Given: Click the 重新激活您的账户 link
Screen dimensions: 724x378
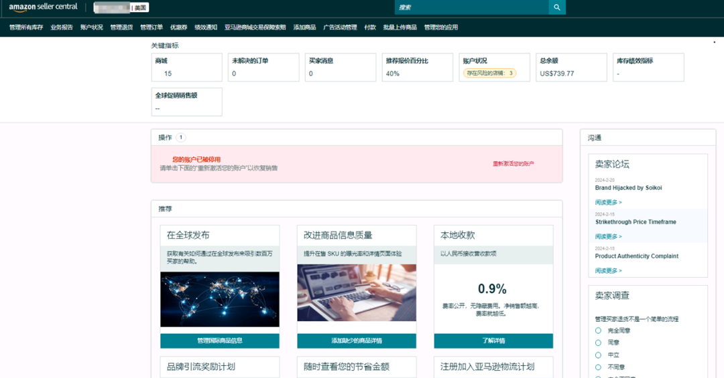Looking at the screenshot, I should click(514, 164).
